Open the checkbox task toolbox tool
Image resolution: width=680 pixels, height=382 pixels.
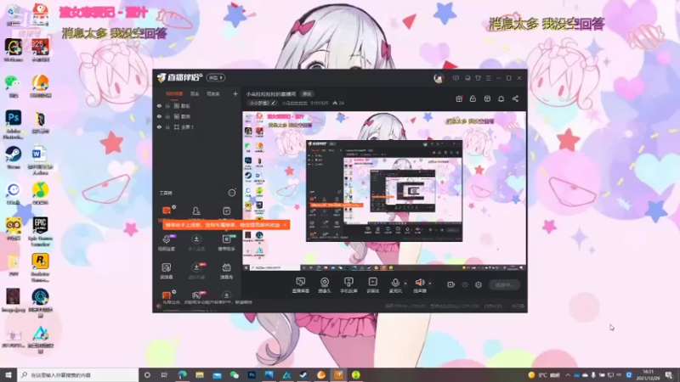[x=226, y=211]
